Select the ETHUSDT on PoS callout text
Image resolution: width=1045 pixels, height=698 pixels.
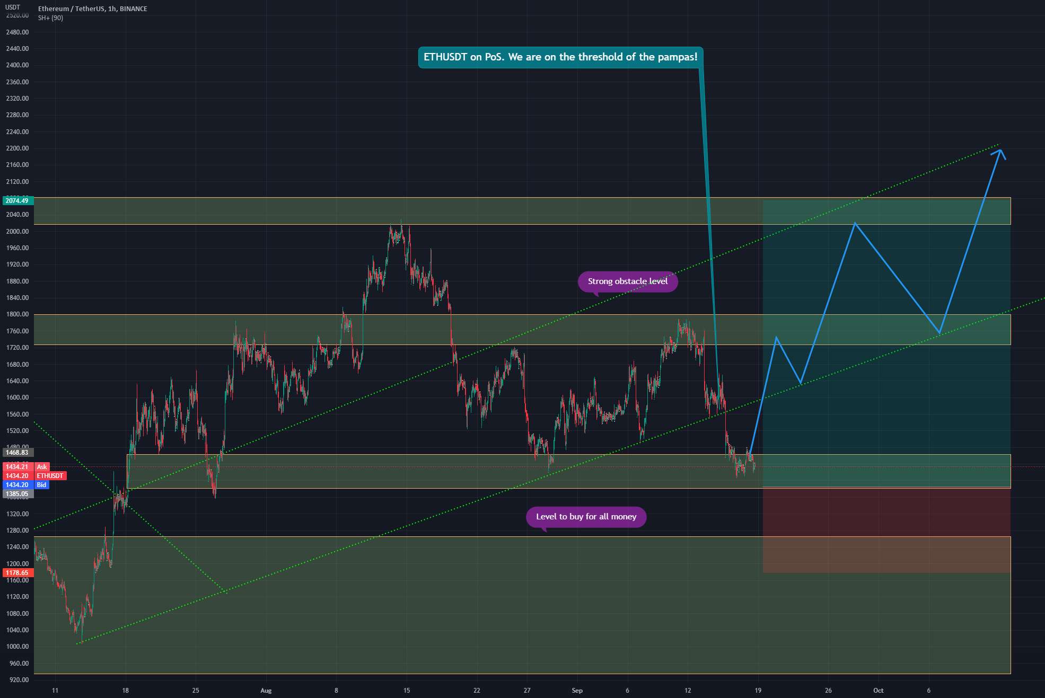[x=560, y=57]
